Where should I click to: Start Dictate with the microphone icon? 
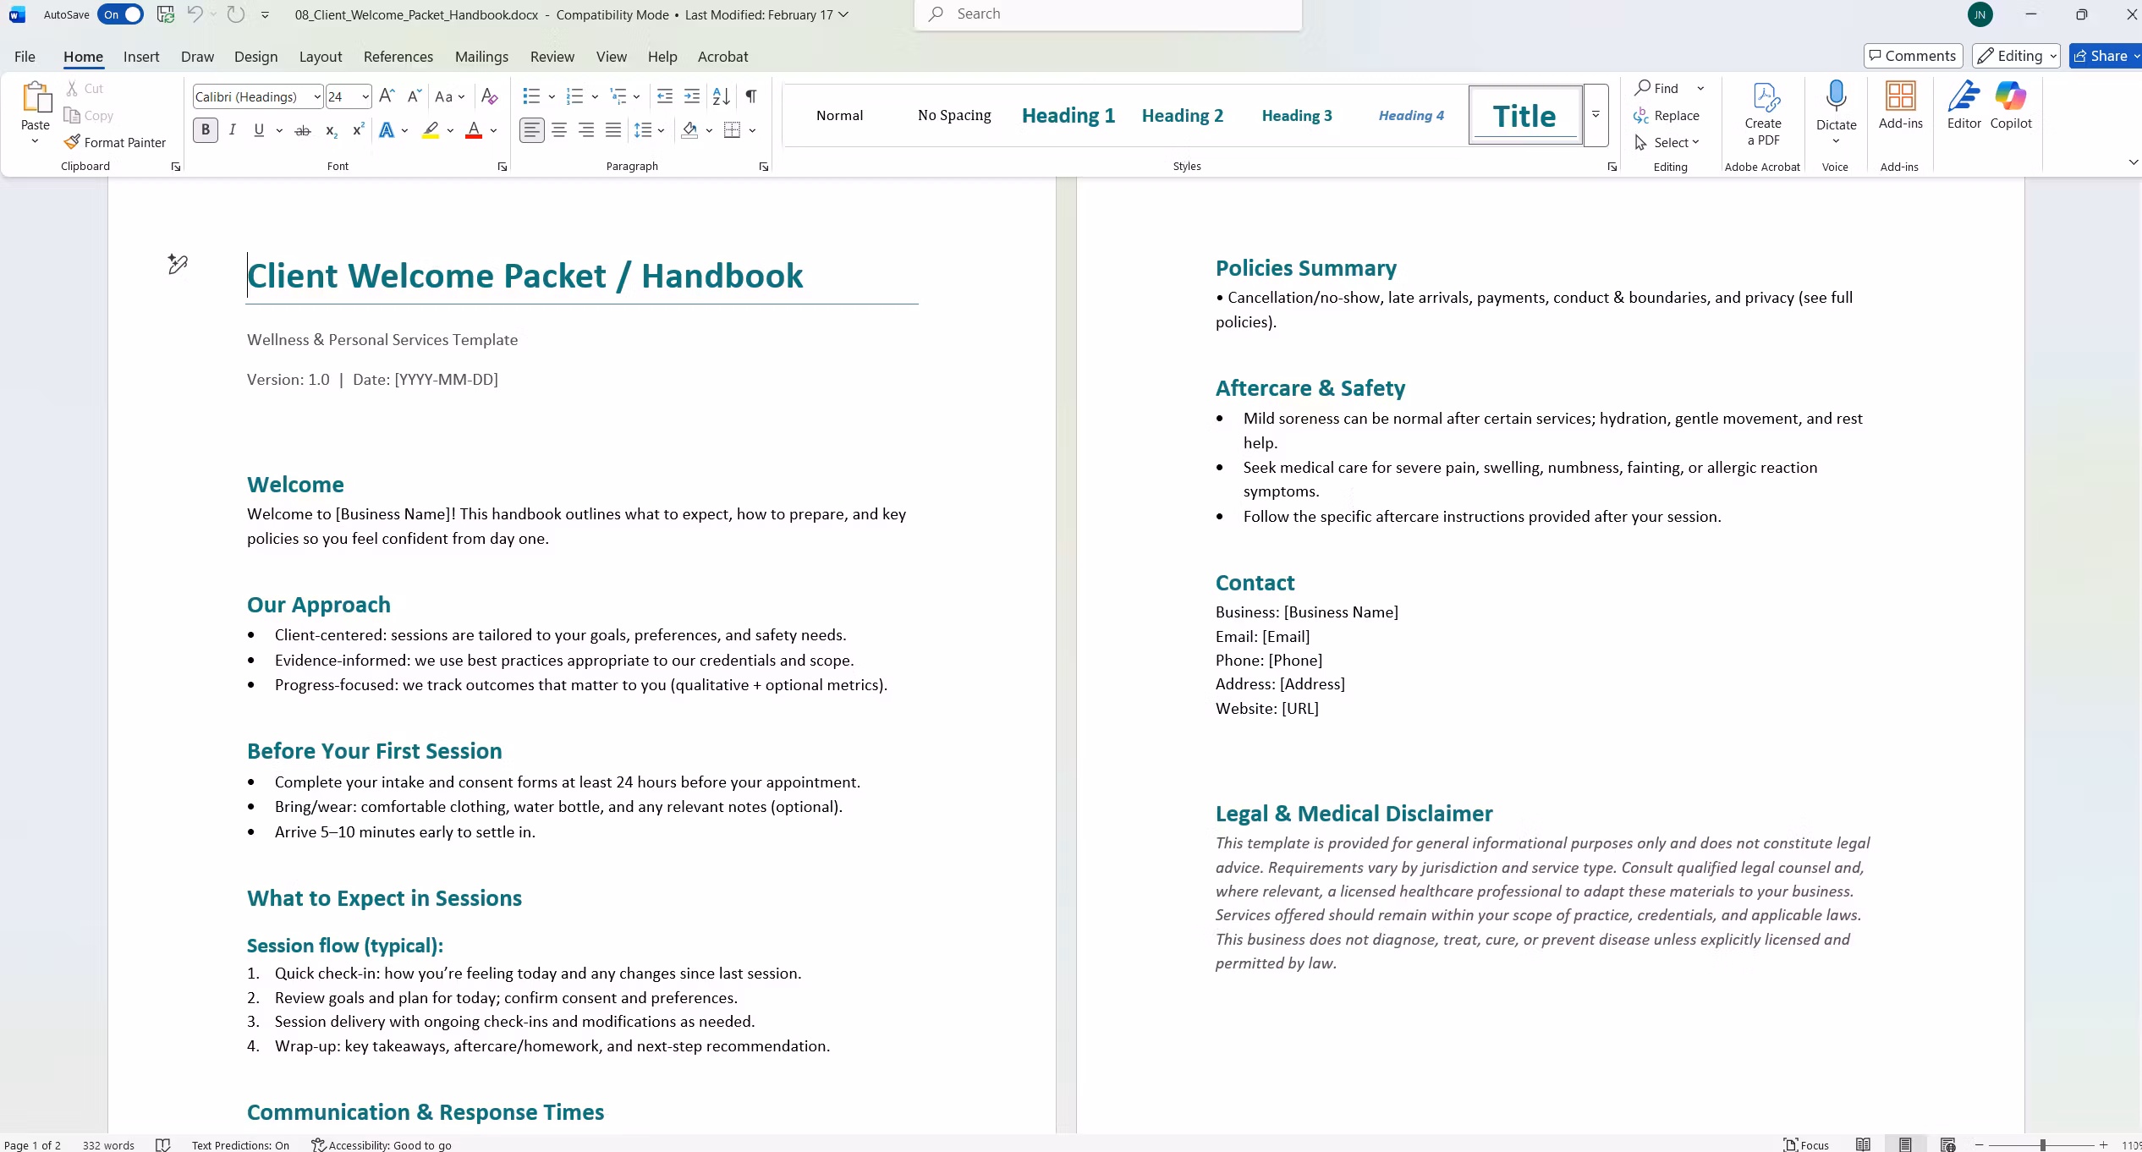tap(1836, 96)
